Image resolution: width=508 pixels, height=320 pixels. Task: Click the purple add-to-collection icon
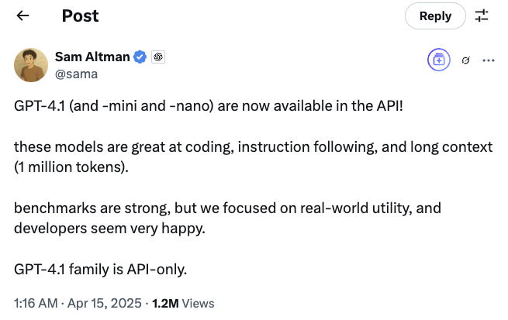[439, 60]
